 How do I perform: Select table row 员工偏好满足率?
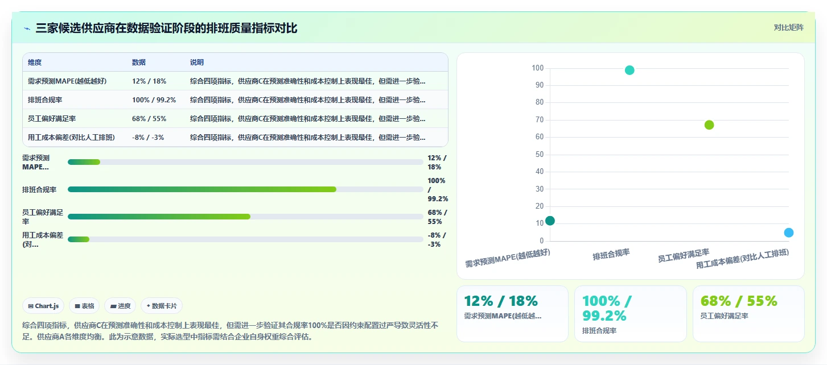pyautogui.click(x=235, y=118)
